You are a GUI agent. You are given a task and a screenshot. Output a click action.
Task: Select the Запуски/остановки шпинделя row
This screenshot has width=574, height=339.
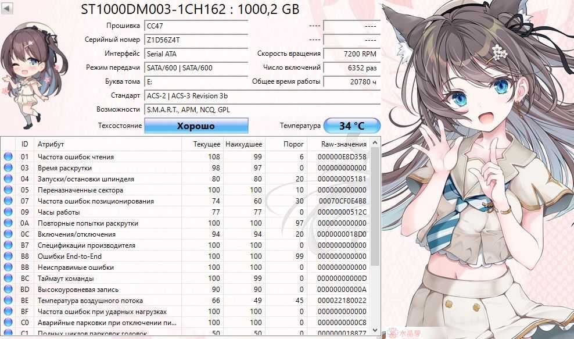click(x=185, y=179)
